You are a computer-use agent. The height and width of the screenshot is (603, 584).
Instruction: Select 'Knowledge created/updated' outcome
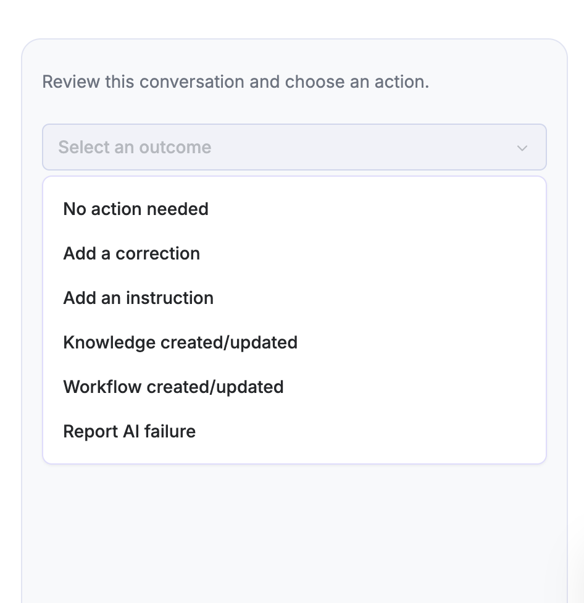(x=294, y=342)
